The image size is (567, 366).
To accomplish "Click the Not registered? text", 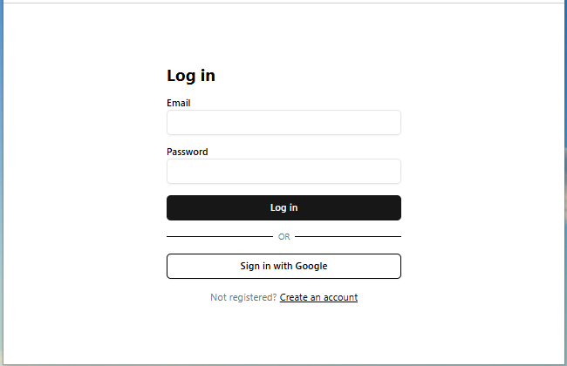I will tap(243, 297).
